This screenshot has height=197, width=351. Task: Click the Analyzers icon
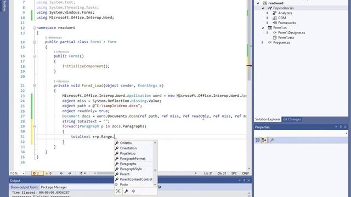tap(275, 13)
